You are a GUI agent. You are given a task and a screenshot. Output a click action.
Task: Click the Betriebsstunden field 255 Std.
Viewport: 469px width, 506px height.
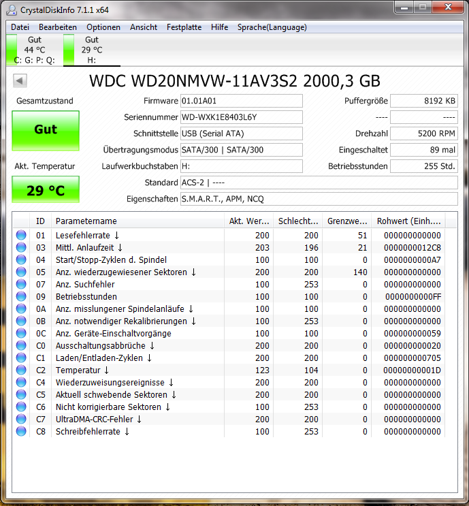[x=424, y=166]
